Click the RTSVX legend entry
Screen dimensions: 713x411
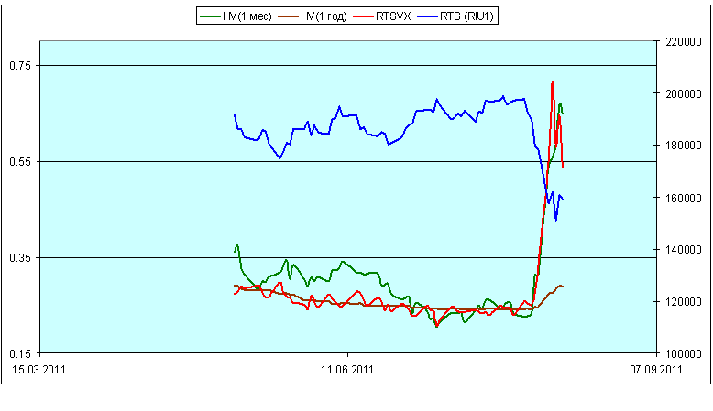pos(382,16)
